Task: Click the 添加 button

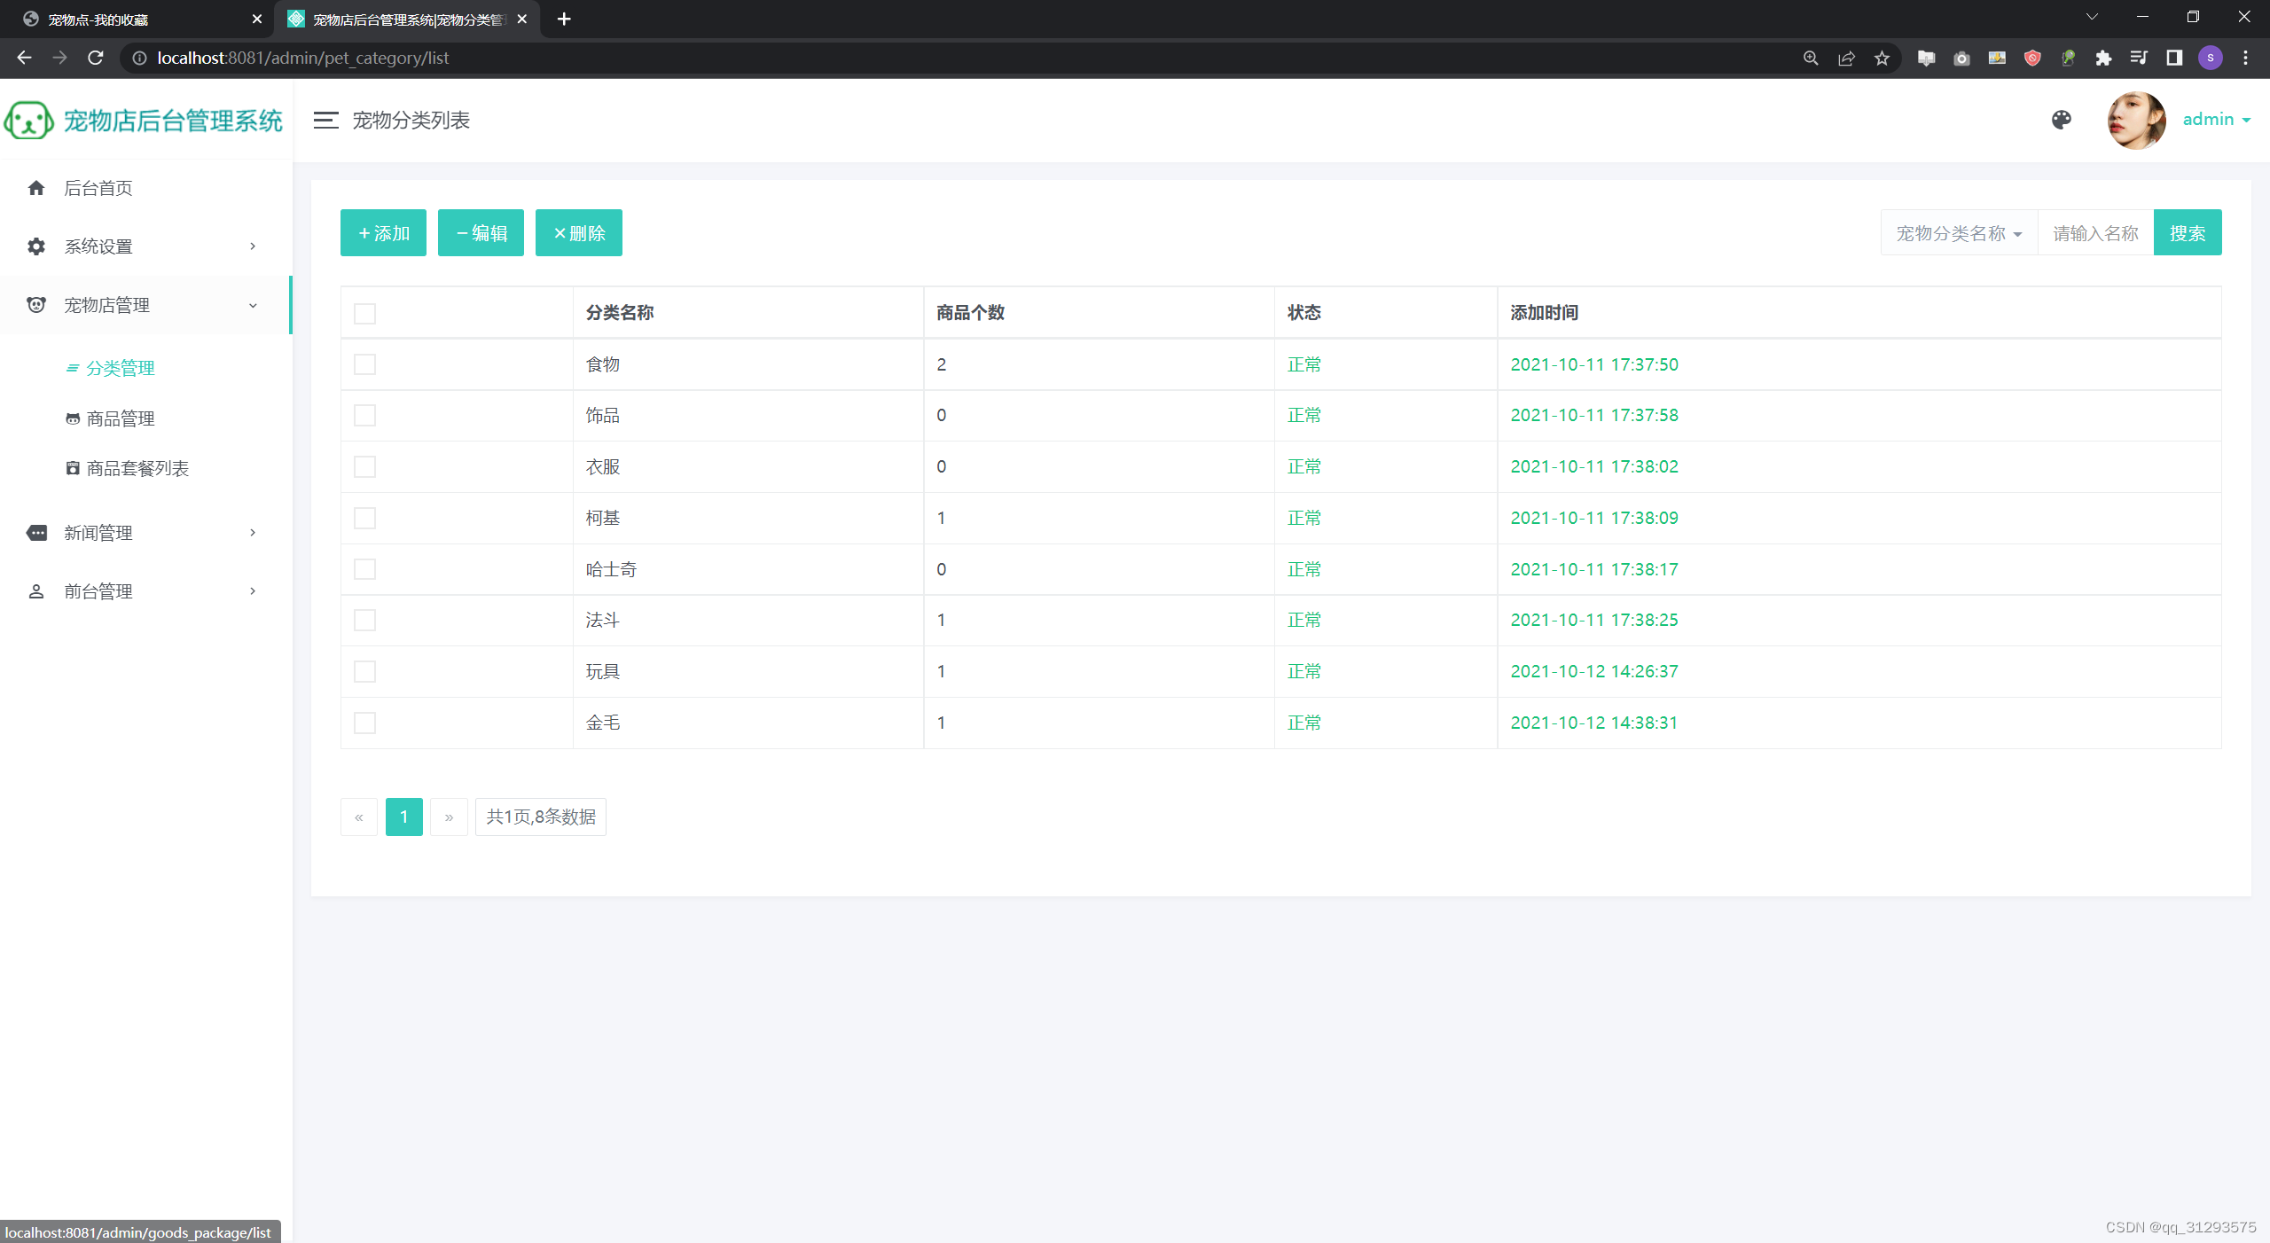Action: coord(383,233)
